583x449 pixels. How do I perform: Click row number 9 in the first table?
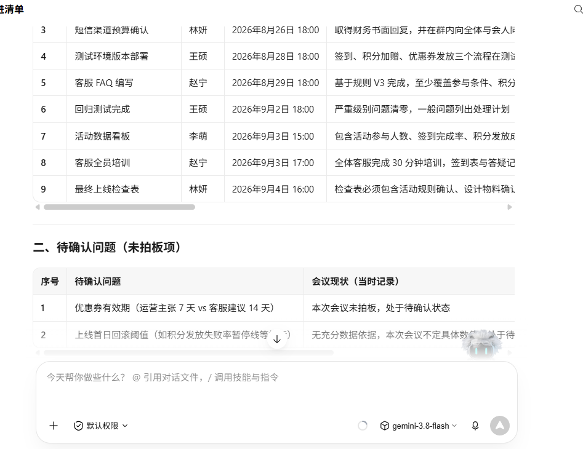(x=44, y=189)
